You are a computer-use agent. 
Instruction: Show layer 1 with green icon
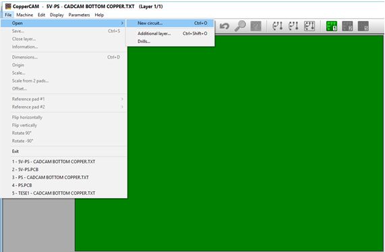click(332, 26)
